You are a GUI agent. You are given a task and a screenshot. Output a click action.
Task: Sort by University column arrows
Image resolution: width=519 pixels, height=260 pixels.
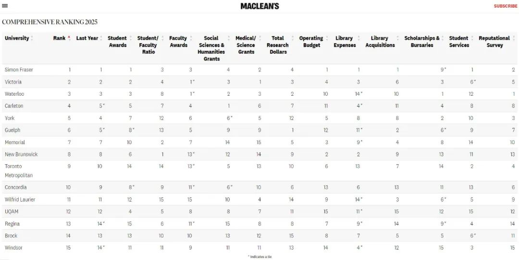point(32,38)
